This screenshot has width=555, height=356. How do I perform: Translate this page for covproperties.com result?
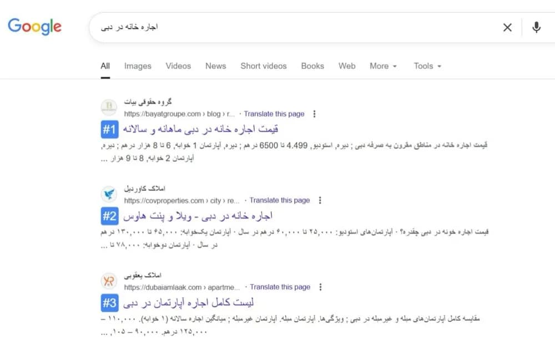point(280,200)
